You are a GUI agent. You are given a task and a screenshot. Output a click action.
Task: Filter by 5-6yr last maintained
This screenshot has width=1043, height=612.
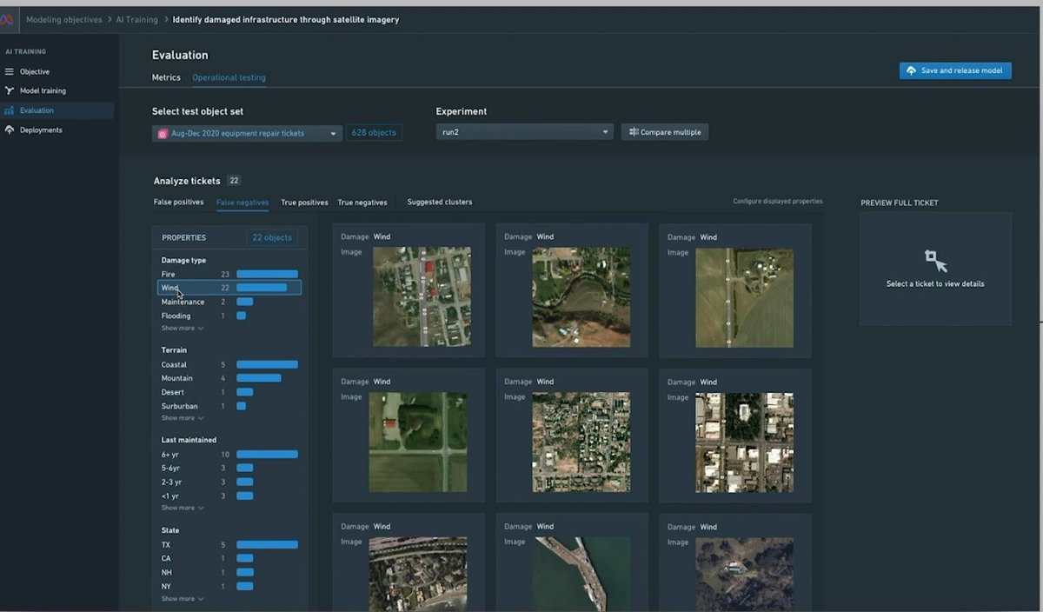(x=229, y=468)
